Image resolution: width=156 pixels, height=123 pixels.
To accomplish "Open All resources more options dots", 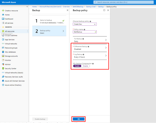I will 27,31.
